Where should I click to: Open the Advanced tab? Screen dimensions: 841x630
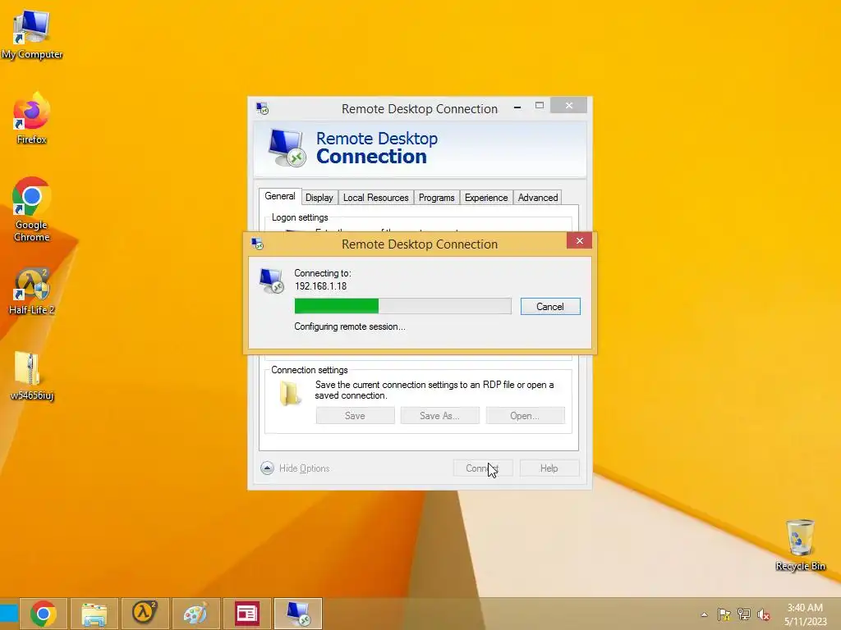[x=538, y=198]
